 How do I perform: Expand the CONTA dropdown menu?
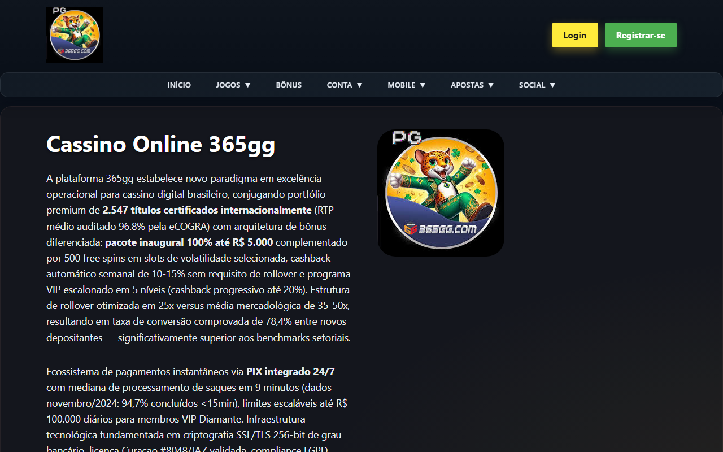coord(345,85)
